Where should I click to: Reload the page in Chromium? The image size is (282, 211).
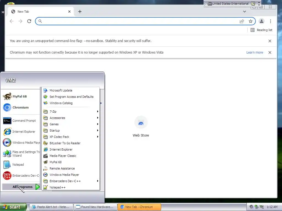[29, 21]
